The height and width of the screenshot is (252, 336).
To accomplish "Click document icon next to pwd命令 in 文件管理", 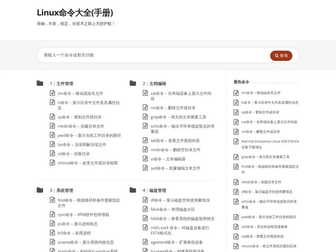I will 52,135.
